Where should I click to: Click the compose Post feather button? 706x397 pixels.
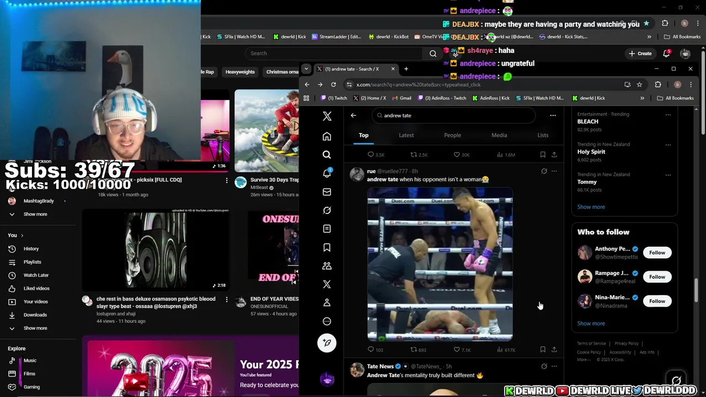pos(327,343)
